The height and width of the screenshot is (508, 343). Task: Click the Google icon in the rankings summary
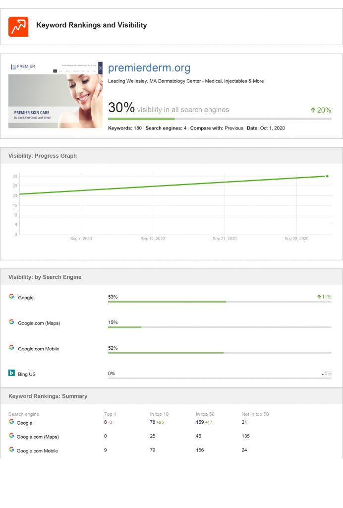pos(12,422)
